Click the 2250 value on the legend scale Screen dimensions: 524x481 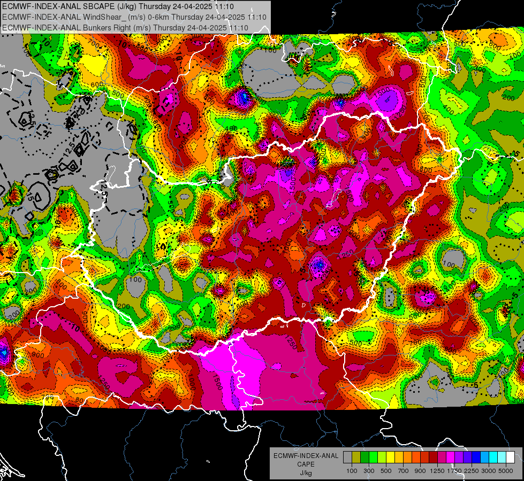[x=472, y=471]
